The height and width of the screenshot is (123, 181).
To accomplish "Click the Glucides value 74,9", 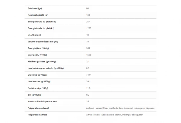I will coord(88,75).
